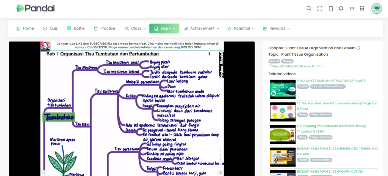Click the mobile device icon
The width and height of the screenshot is (388, 176).
click(x=330, y=8)
